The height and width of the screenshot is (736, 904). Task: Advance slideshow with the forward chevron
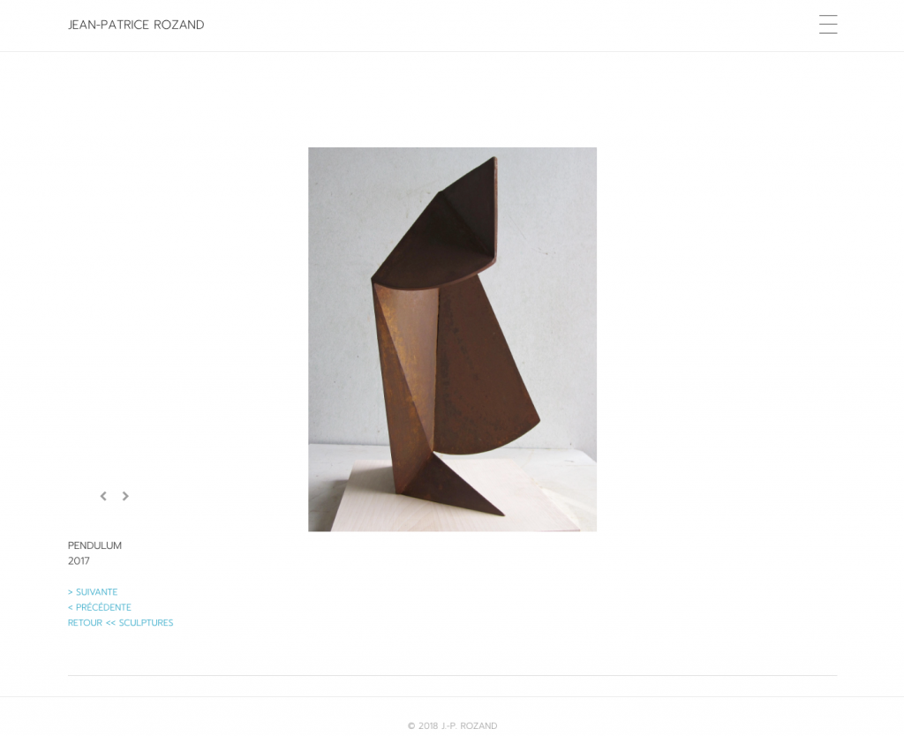(x=125, y=496)
